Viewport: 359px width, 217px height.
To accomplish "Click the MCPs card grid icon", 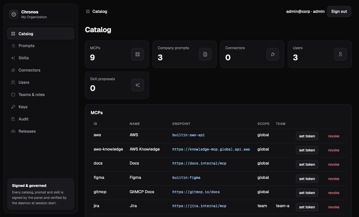I will click(138, 54).
